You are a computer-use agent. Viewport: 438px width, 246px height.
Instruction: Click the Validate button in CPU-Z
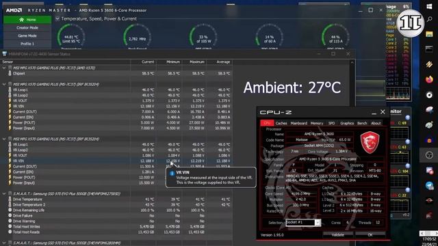(337, 235)
